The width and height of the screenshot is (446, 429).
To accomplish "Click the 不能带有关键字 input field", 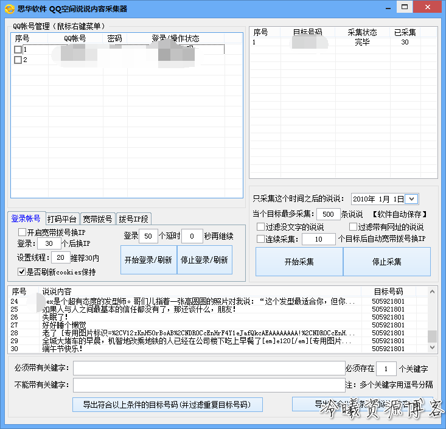I will [x=209, y=385].
